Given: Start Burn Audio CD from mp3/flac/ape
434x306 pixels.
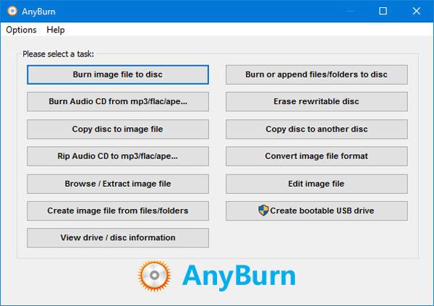Looking at the screenshot, I should [x=118, y=101].
